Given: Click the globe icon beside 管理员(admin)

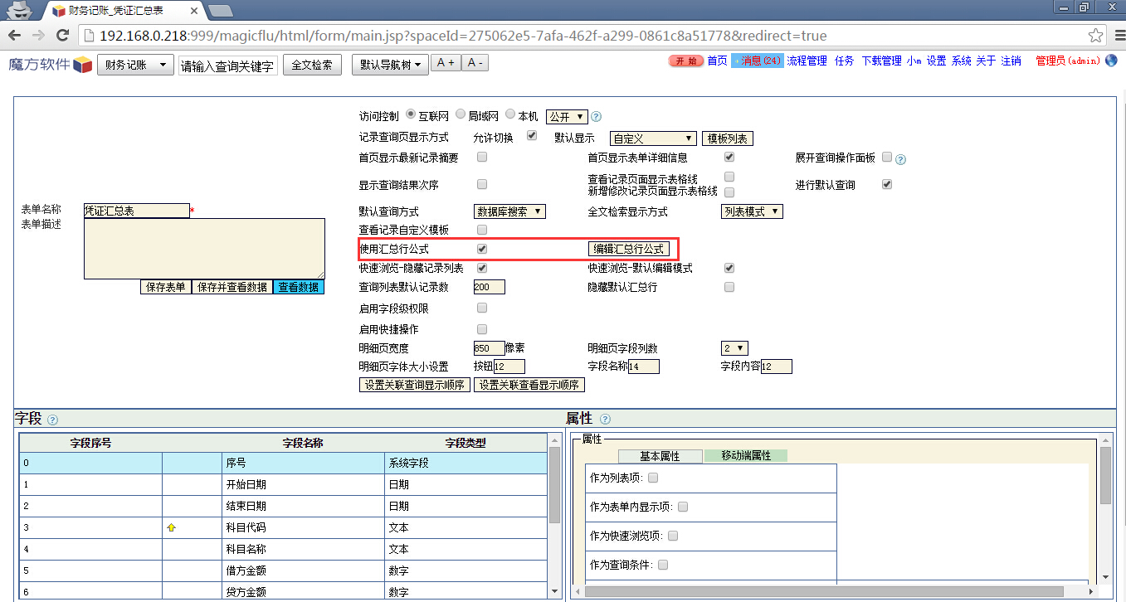Looking at the screenshot, I should pyautogui.click(x=1111, y=61).
